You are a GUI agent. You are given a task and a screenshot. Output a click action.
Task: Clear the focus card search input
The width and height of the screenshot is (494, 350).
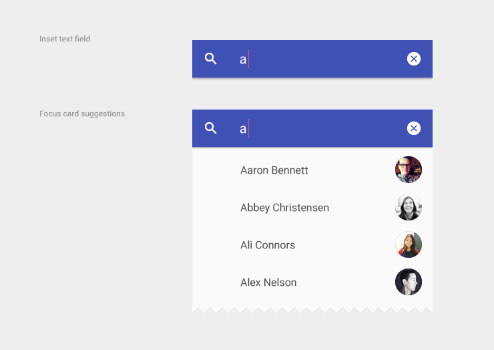pos(414,128)
